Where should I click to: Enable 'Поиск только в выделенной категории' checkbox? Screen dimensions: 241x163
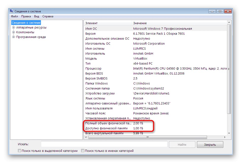pos(19,150)
